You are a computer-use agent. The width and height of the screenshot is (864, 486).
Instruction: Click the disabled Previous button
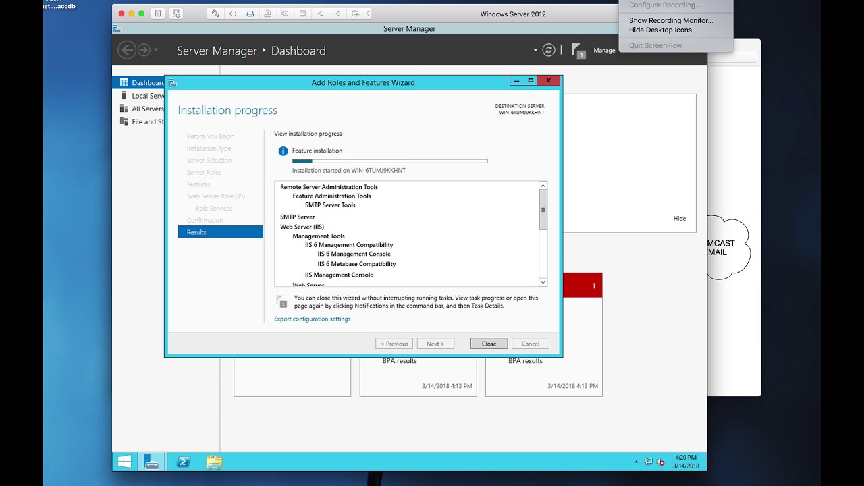[x=394, y=344]
